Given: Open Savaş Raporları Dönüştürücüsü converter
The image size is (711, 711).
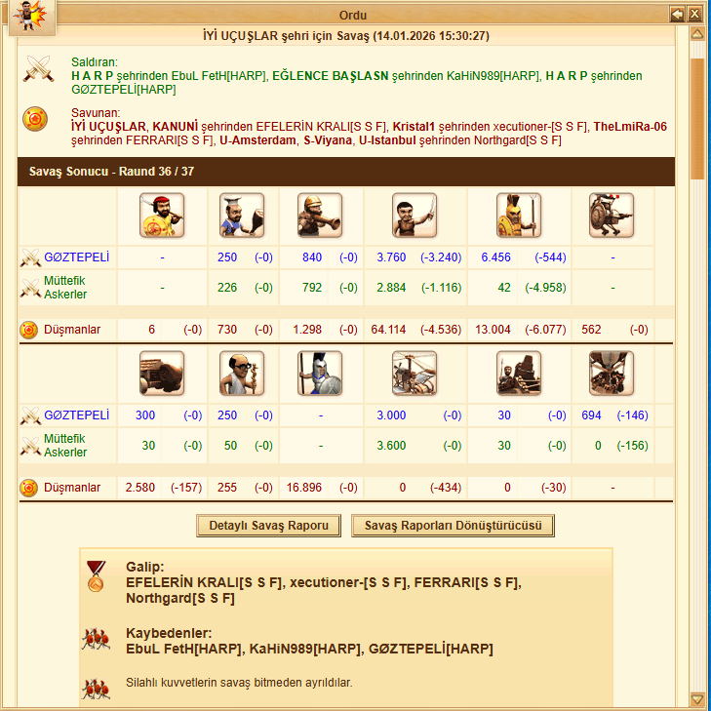Looking at the screenshot, I should pyautogui.click(x=453, y=526).
